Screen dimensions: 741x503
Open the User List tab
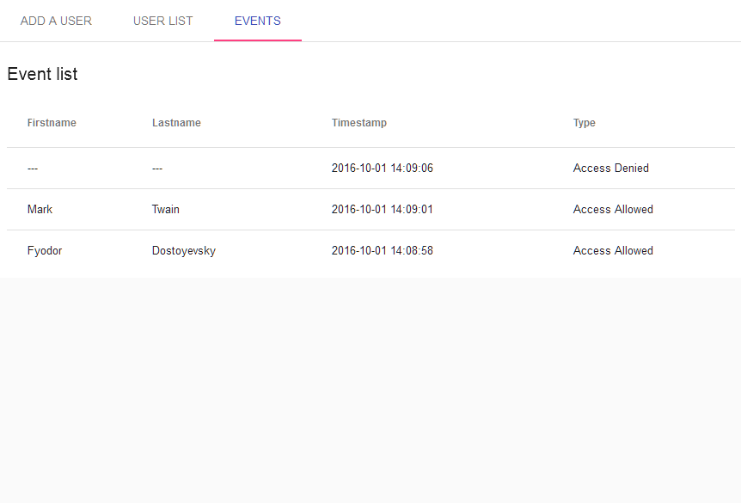click(162, 21)
